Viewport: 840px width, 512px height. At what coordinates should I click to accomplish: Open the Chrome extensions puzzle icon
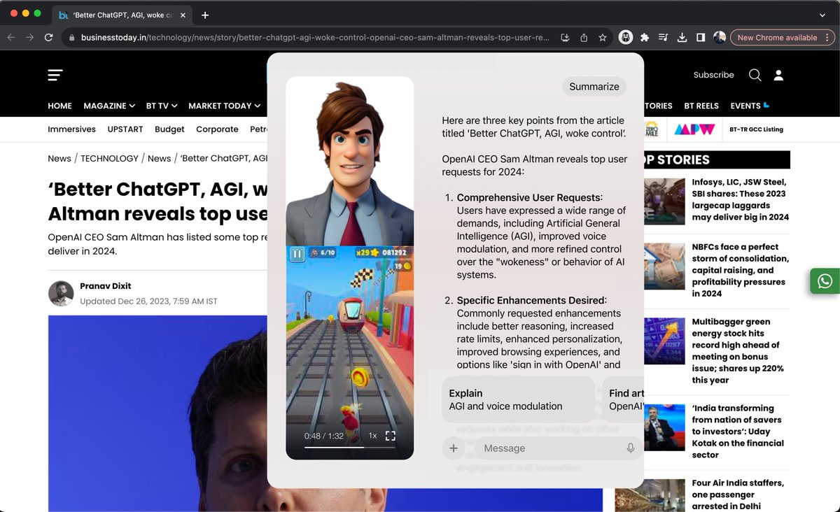pos(645,38)
